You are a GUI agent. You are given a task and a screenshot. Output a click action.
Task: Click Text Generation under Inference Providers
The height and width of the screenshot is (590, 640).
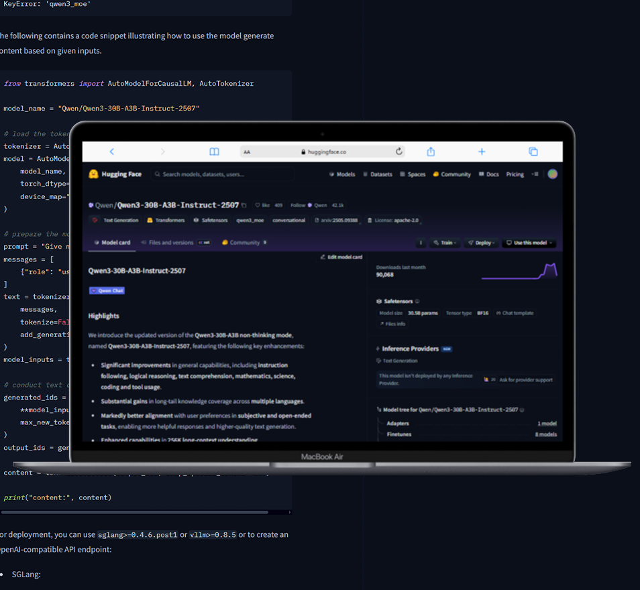(x=397, y=361)
